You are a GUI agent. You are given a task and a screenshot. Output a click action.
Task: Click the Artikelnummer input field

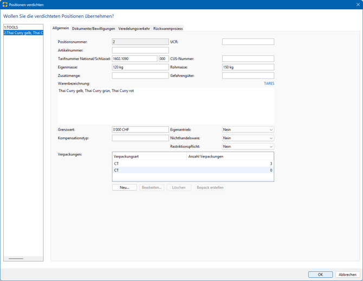(140, 50)
